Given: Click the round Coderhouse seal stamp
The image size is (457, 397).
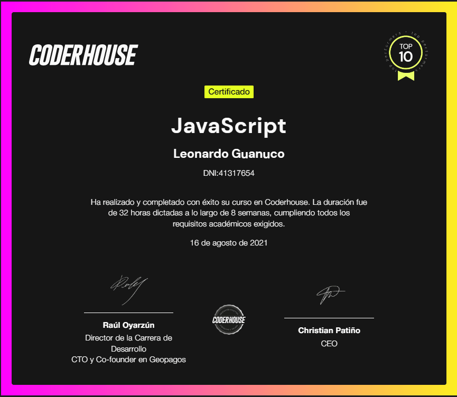Looking at the screenshot, I should point(229,319).
